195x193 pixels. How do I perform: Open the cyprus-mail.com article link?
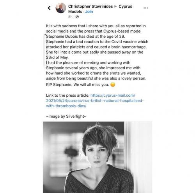pyautogui.click(x=95, y=101)
